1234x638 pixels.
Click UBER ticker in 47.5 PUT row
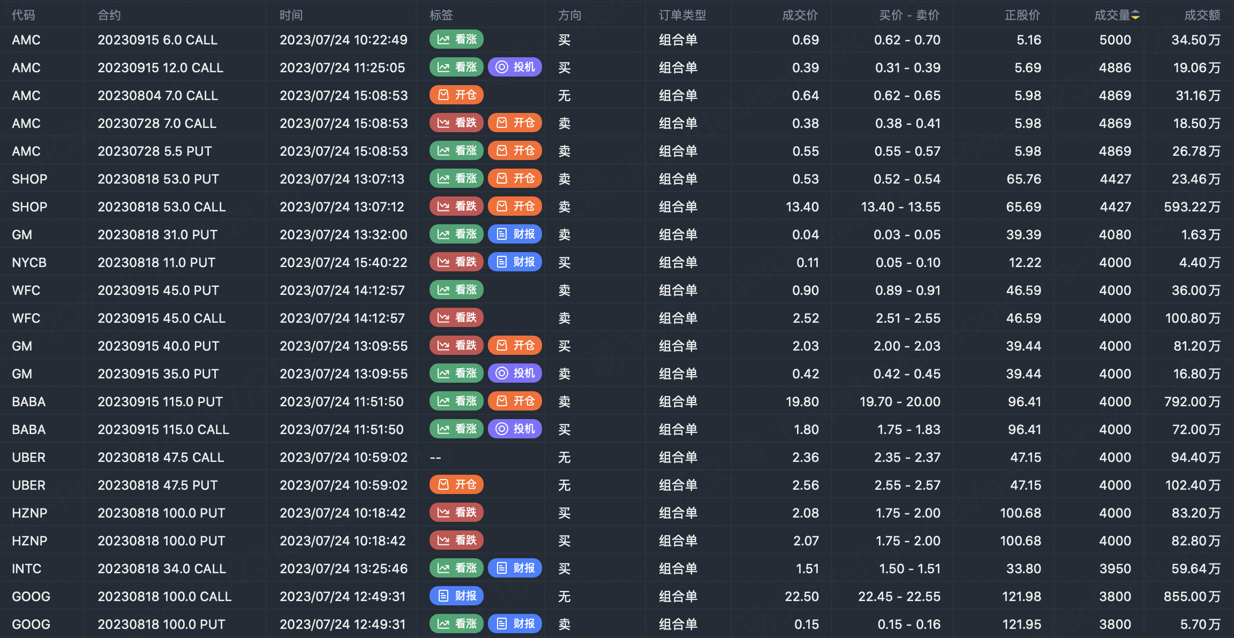pyautogui.click(x=29, y=485)
